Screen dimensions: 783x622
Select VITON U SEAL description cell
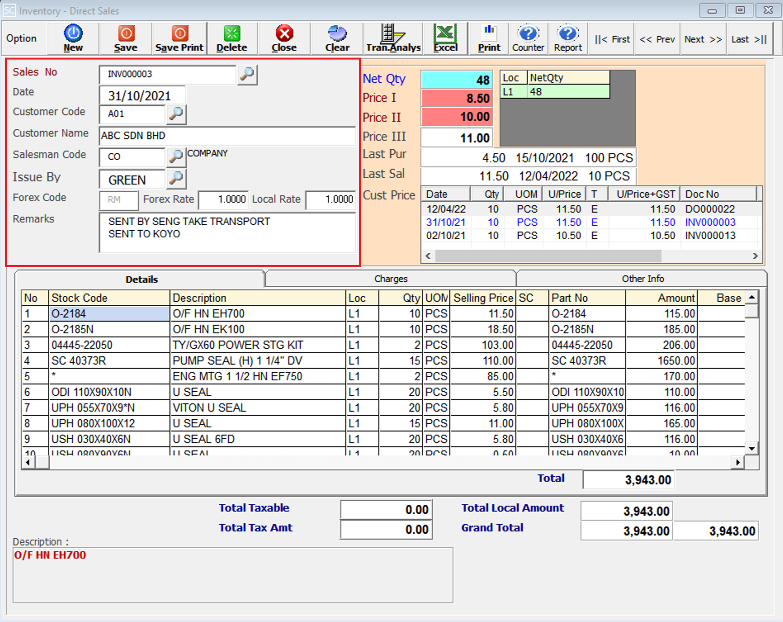[x=258, y=408]
